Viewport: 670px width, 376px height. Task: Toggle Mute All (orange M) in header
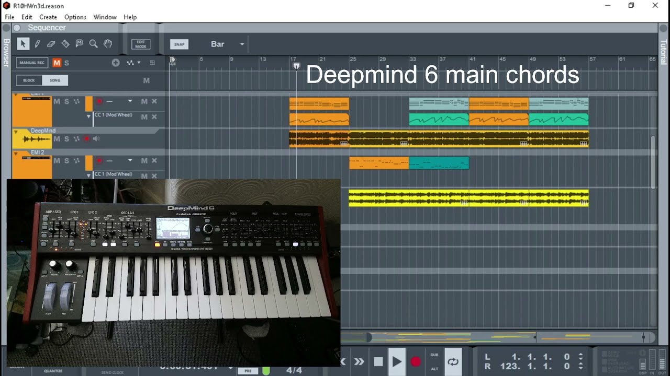coord(57,63)
